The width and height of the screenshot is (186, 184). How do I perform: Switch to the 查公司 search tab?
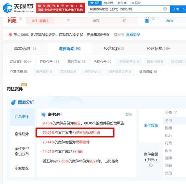coord(95,3)
